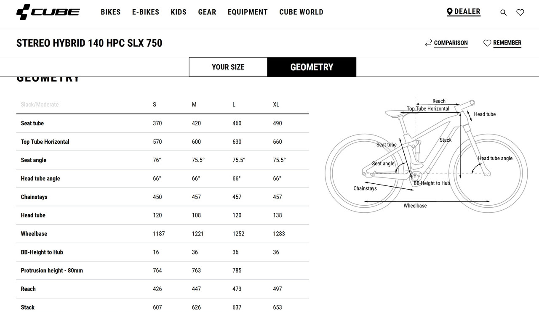Screen dimensions: 539x312
Task: Click the Top Tube Horizontal row label in table
Action: (45, 142)
